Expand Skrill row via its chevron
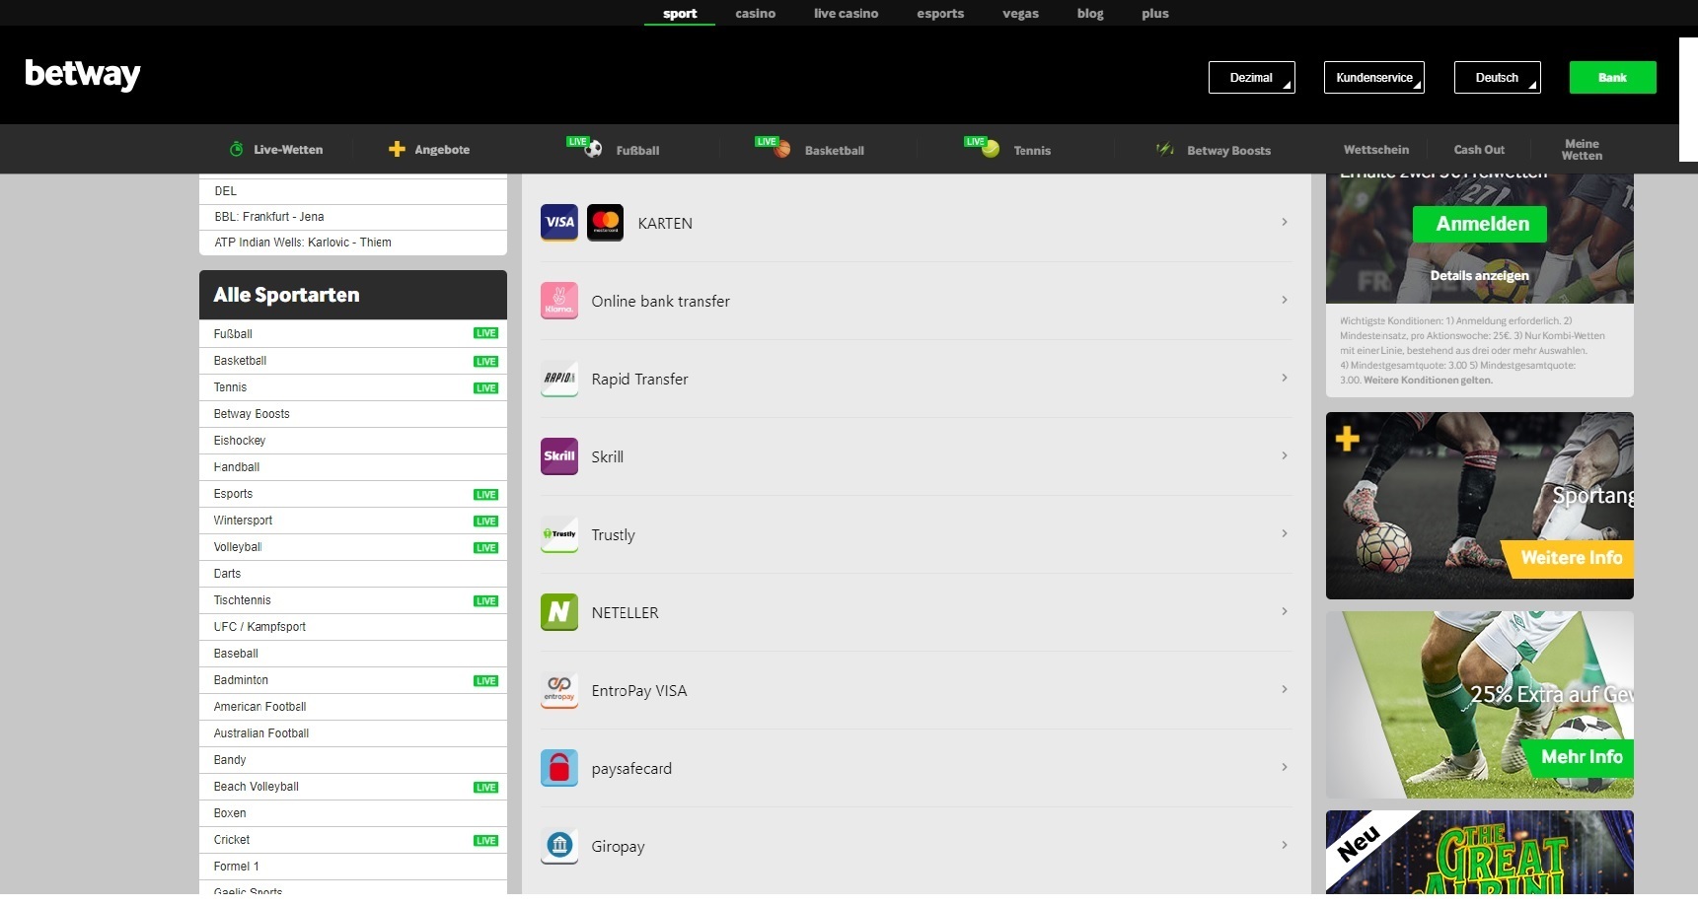 [1284, 455]
